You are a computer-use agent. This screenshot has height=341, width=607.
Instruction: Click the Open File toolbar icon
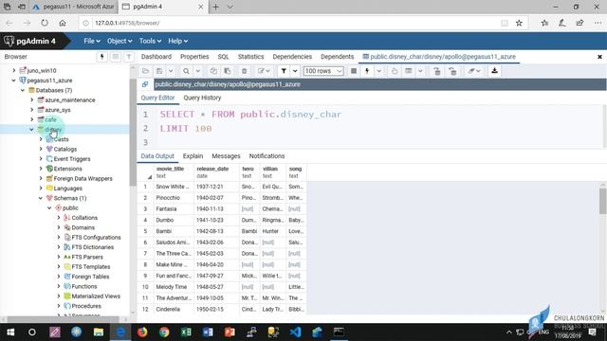point(145,71)
